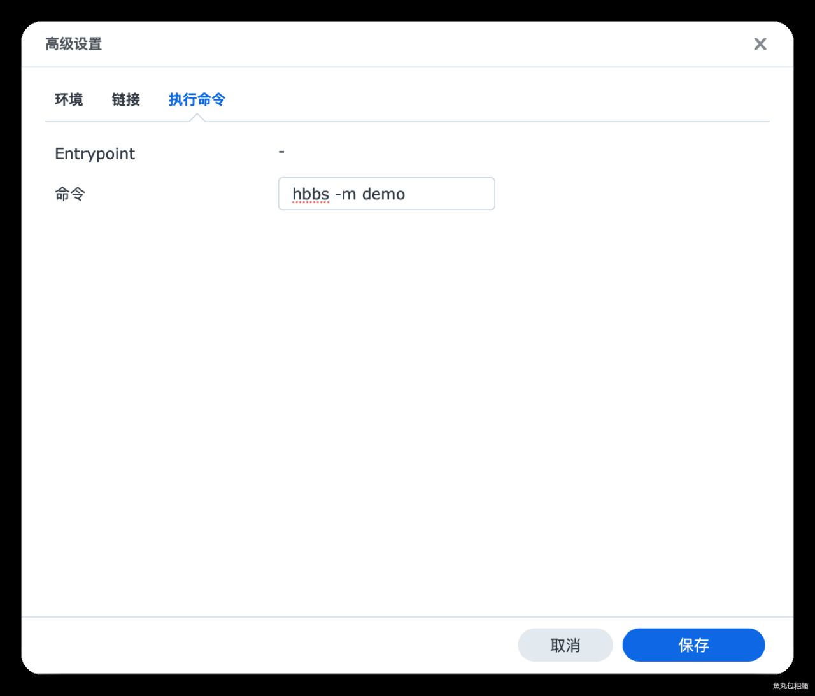View linked containers via the 链接 tab
Image resolution: width=815 pixels, height=696 pixels.
(125, 99)
